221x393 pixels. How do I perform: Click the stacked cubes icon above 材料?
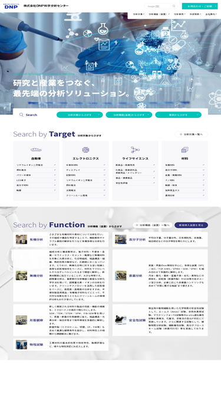[184, 150]
